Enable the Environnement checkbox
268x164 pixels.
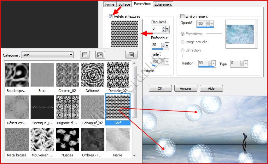click(182, 16)
